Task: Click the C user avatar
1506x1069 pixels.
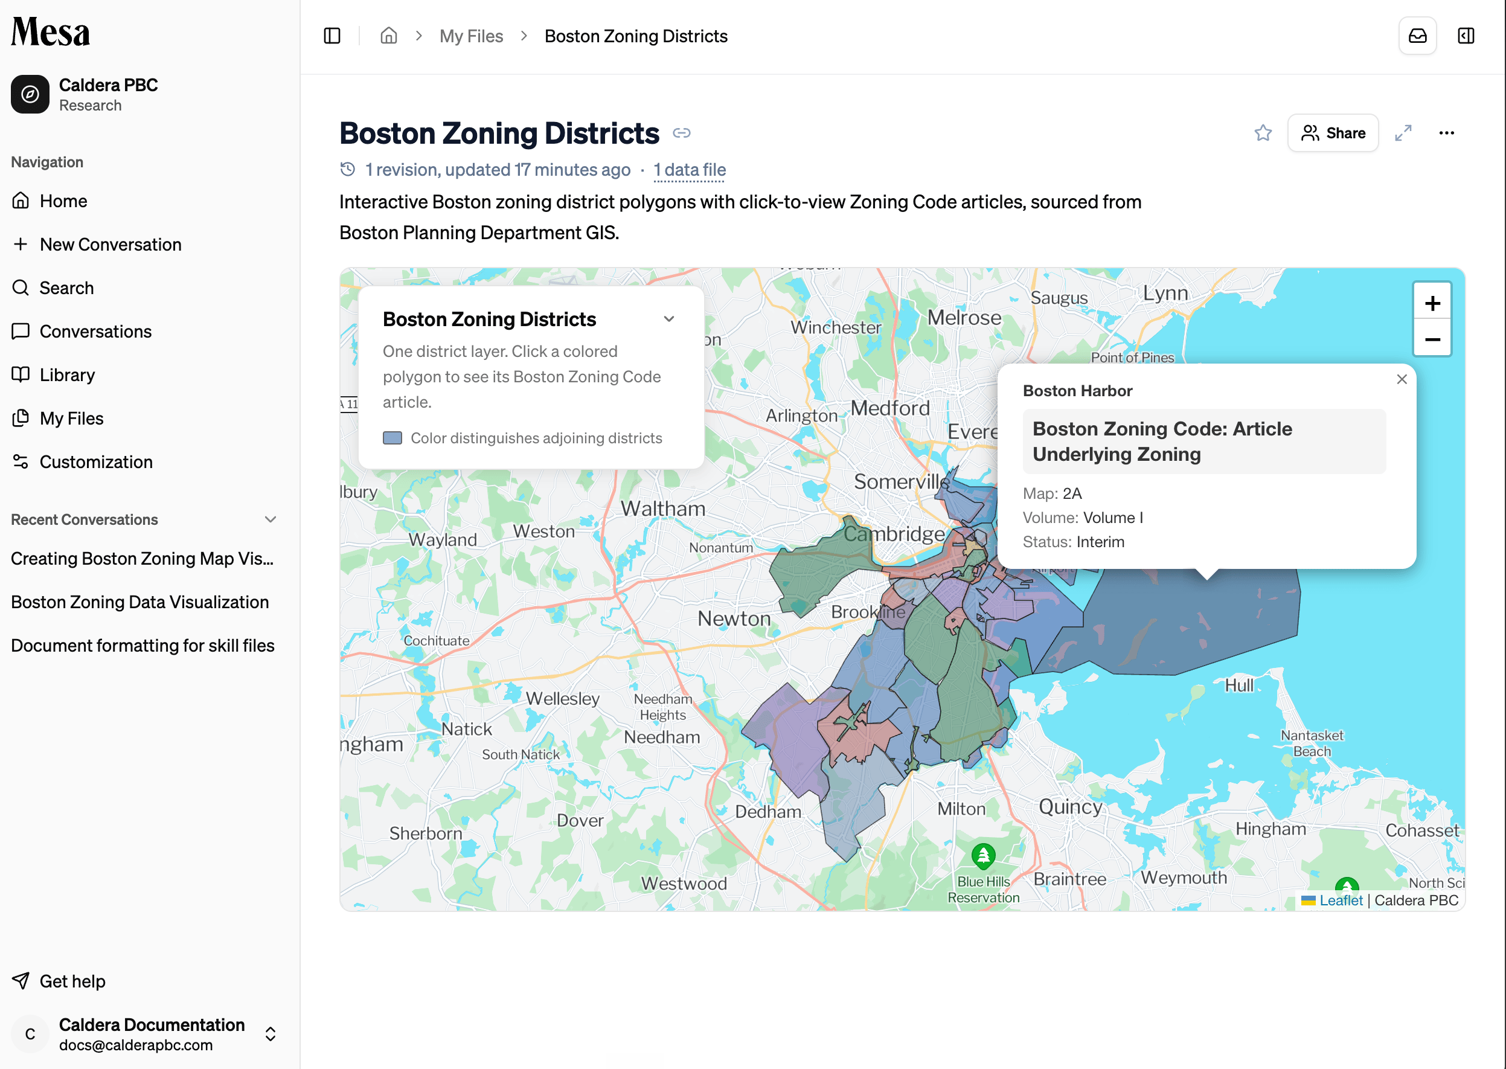Action: click(30, 1033)
